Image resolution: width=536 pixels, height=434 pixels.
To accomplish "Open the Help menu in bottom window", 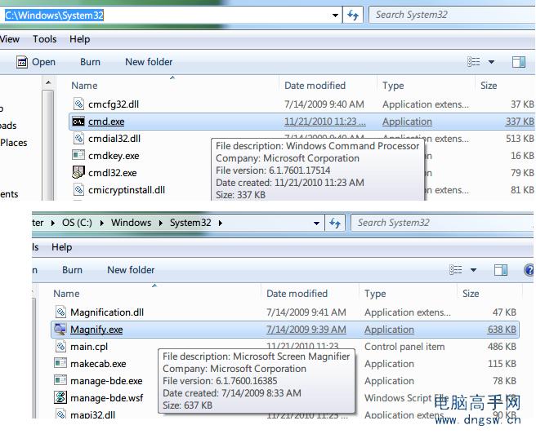I will pos(61,247).
